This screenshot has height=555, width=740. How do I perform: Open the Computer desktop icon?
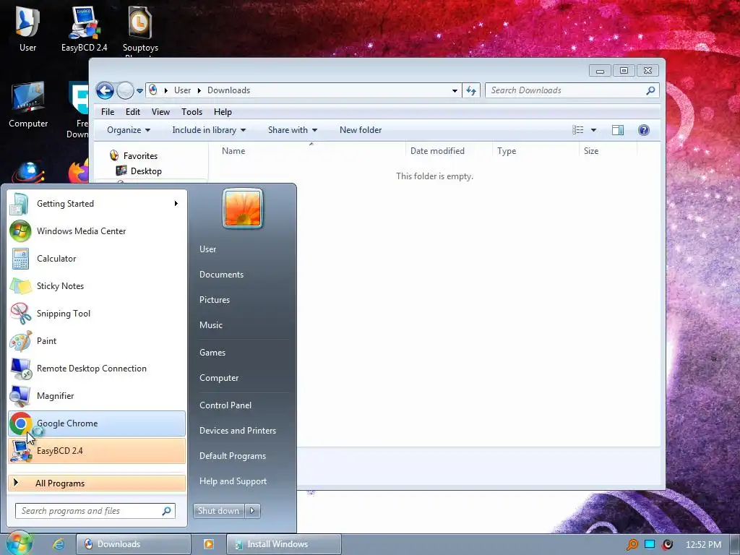[28, 105]
